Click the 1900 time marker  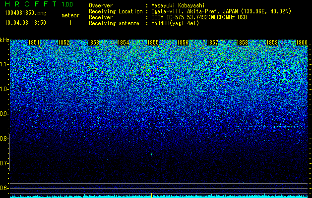coord(302,43)
